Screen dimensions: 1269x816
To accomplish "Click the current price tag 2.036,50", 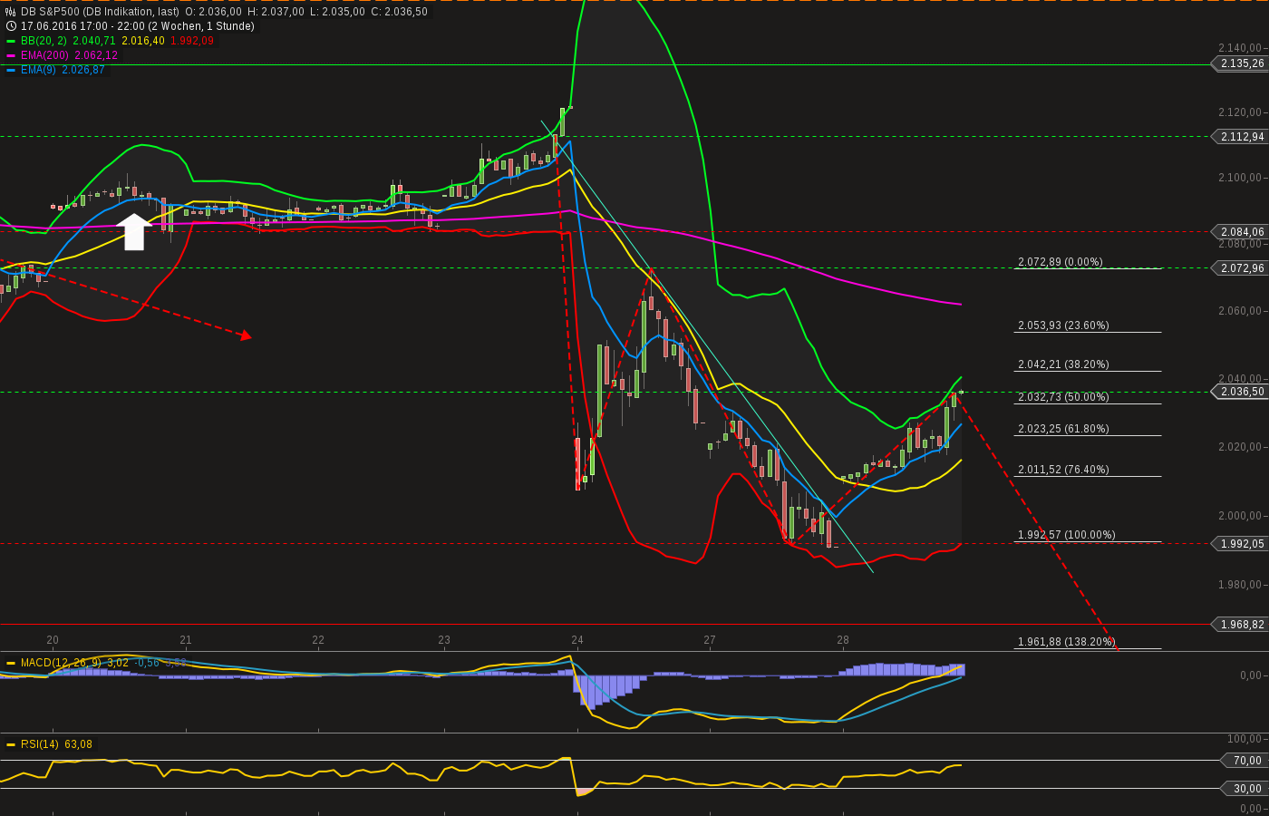I will [x=1239, y=392].
